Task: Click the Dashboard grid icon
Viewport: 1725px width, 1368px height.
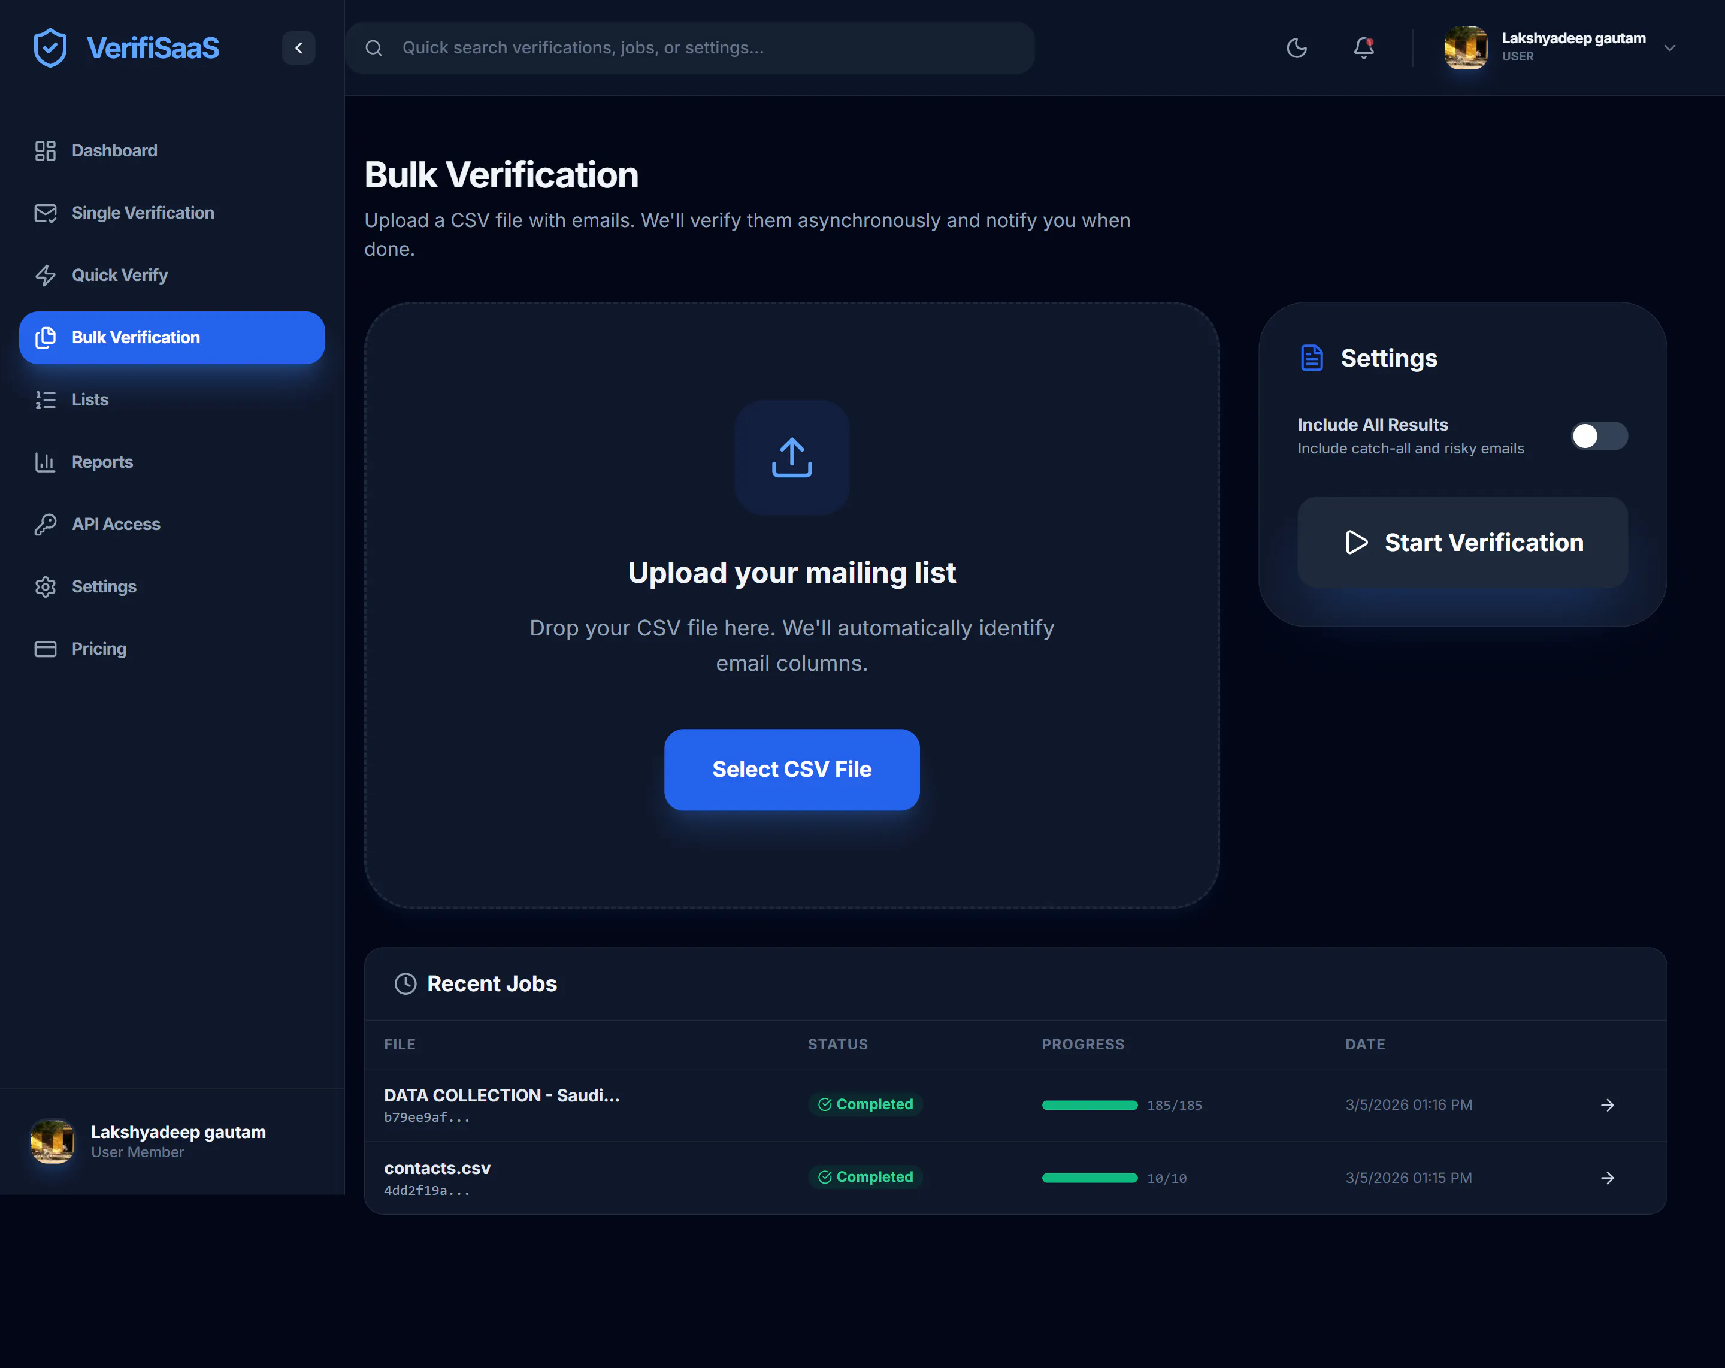Action: click(x=46, y=150)
